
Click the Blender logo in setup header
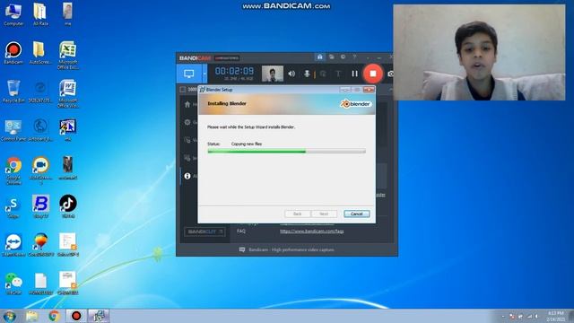point(355,104)
